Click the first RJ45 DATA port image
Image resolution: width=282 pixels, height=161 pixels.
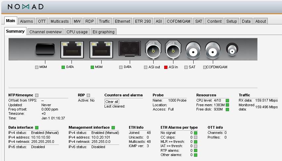[72, 50]
